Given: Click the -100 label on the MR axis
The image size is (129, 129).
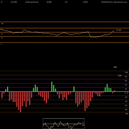Looking at the screenshot, I should point(126,114).
